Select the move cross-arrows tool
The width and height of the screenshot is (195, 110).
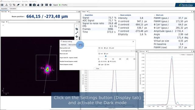(x=77, y=37)
